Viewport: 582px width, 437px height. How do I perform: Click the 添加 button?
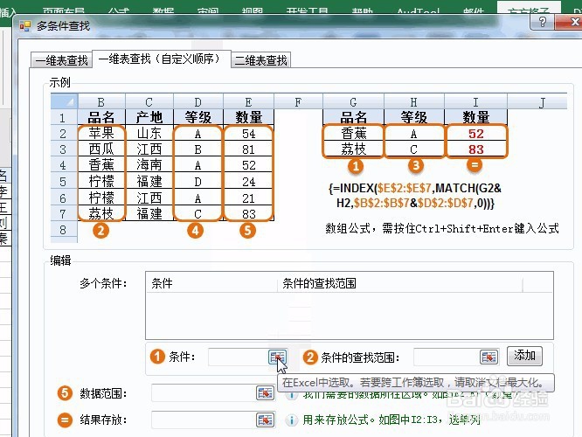pos(524,356)
